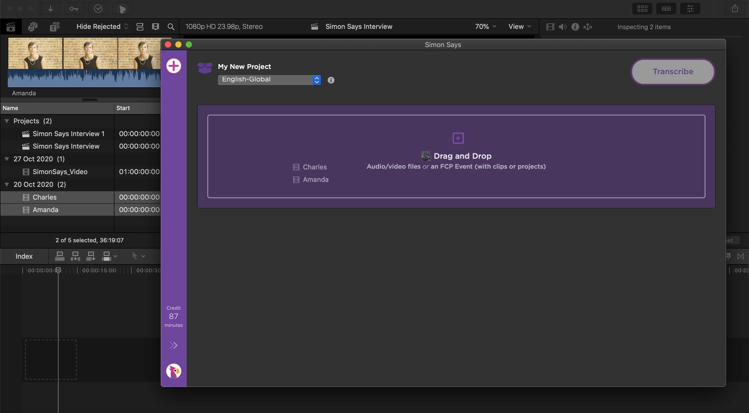The height and width of the screenshot is (413, 749).
Task: Click the Simon Says parrot logo icon
Action: [173, 371]
